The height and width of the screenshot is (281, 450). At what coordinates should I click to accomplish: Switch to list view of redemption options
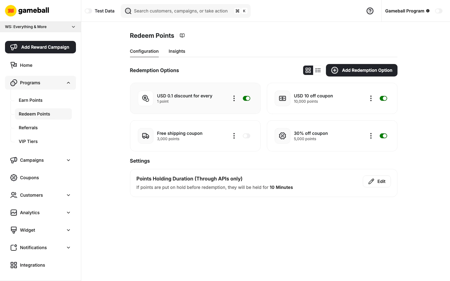tap(318, 70)
